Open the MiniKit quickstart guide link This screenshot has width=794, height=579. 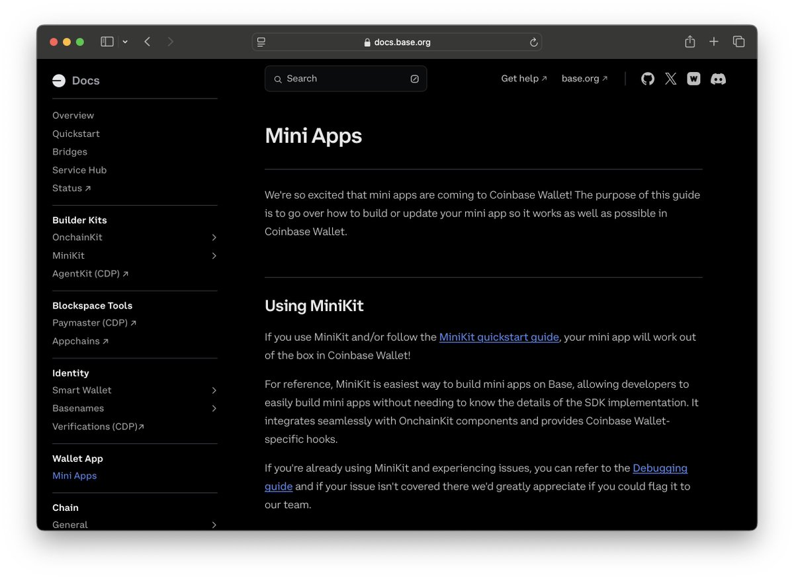[499, 337]
